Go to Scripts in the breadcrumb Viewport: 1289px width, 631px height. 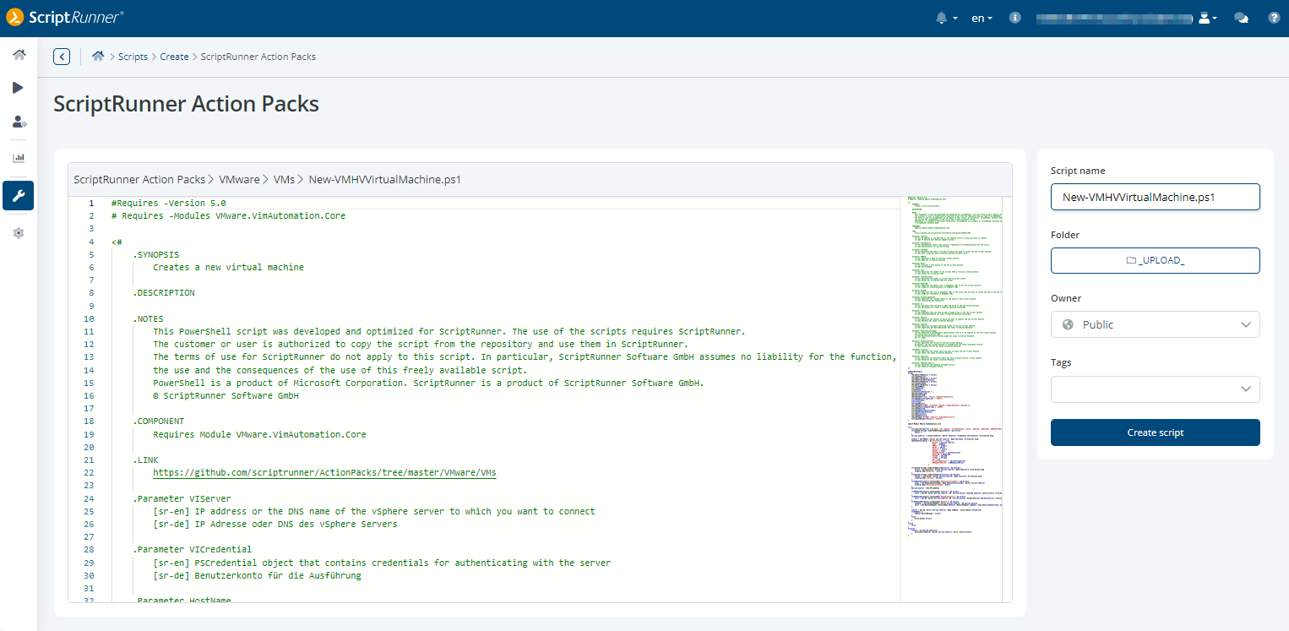[133, 57]
